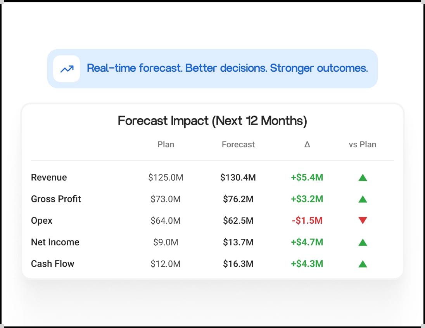Image resolution: width=425 pixels, height=328 pixels.
Task: Click the green up triangle for Revenue
Action: (363, 178)
